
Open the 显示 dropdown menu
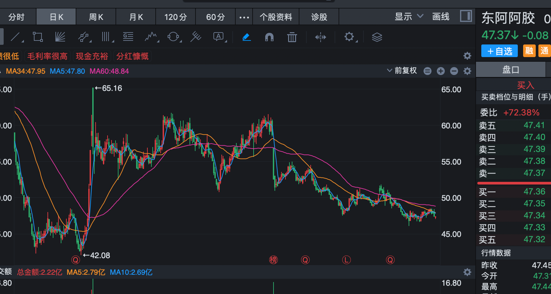[x=409, y=17]
